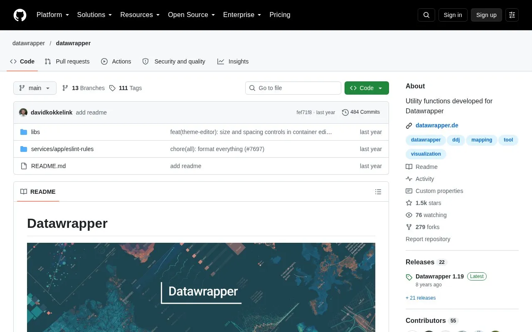
Task: Click the Custom properties icon
Action: pos(409,191)
